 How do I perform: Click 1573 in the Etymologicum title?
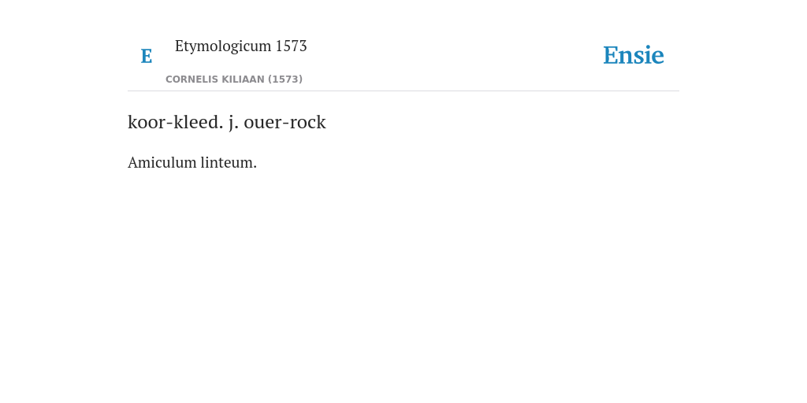coord(292,46)
